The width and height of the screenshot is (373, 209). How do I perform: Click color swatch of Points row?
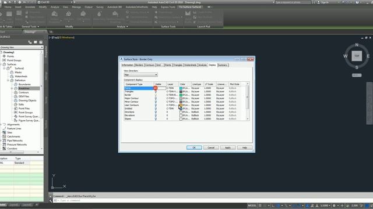[x=181, y=88]
